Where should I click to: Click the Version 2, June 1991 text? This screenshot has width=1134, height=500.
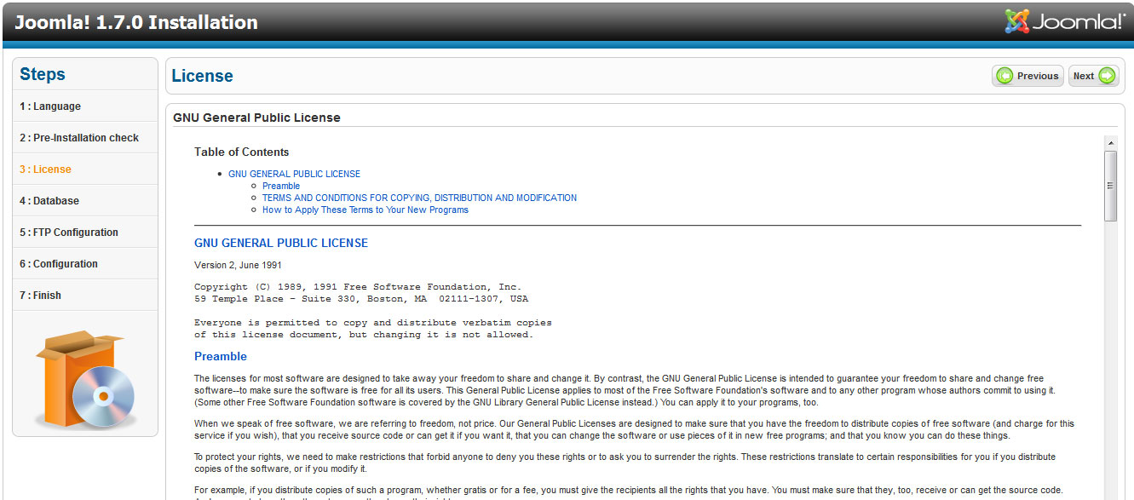click(238, 265)
